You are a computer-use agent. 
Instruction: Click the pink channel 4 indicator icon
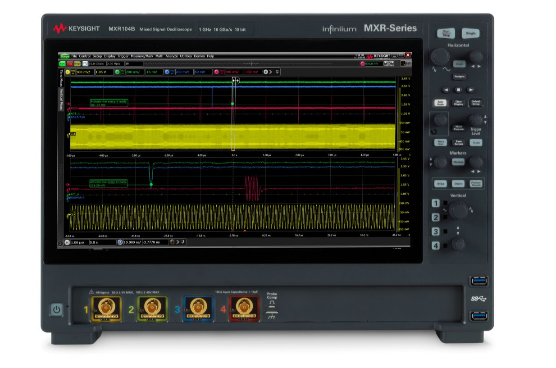pos(217,72)
